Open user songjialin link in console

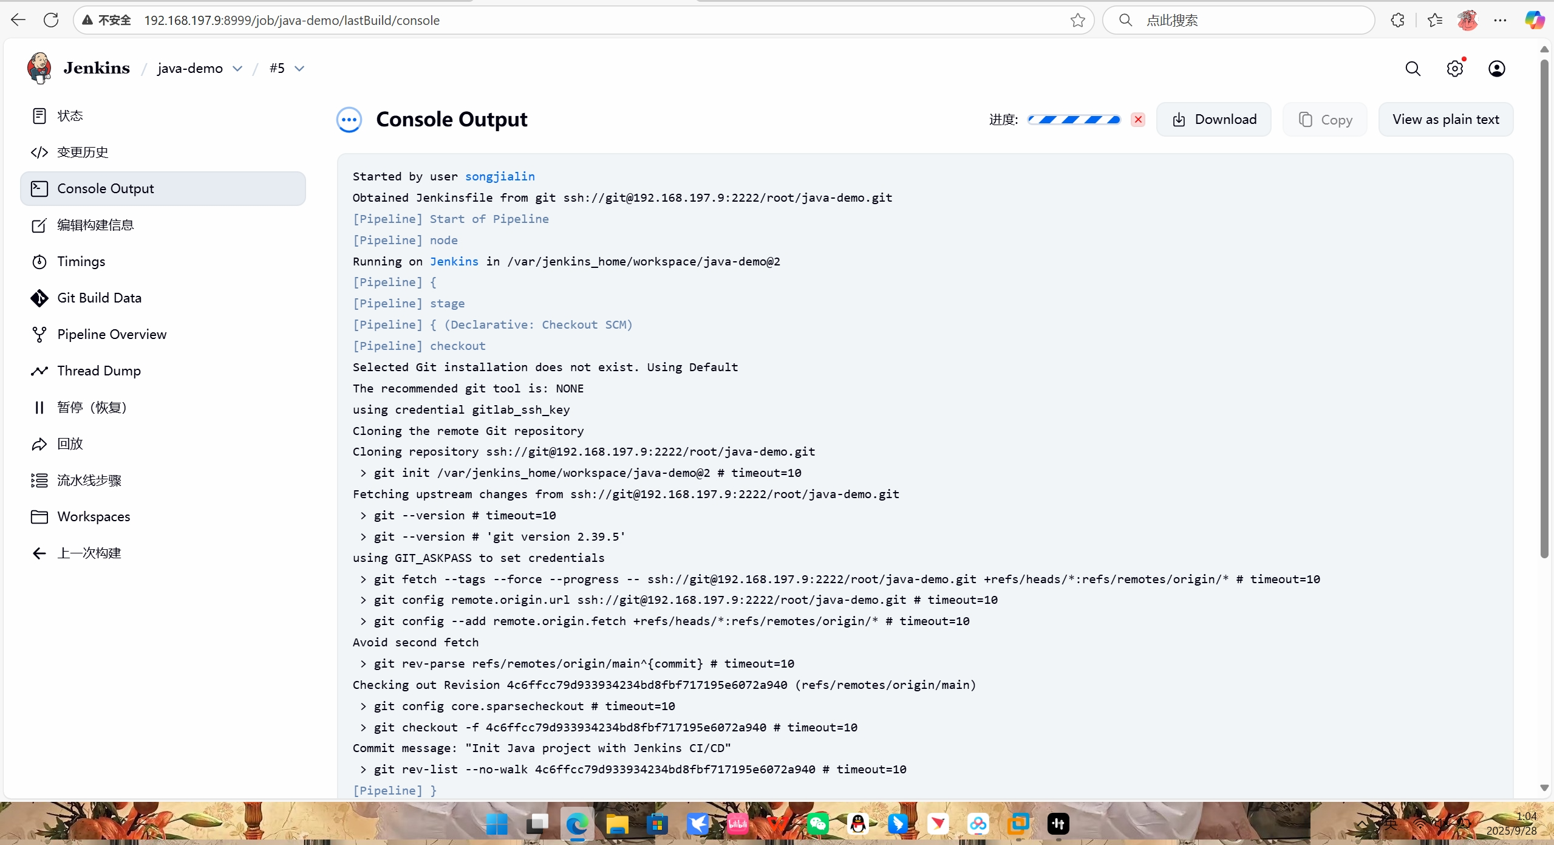point(500,176)
